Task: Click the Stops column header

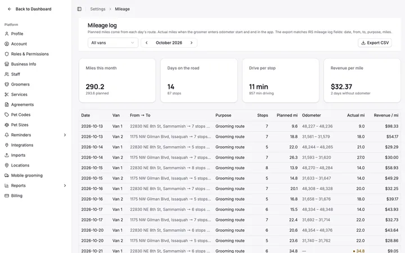Action: (x=263, y=115)
